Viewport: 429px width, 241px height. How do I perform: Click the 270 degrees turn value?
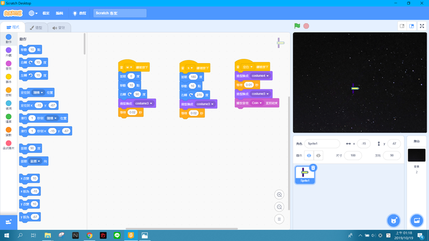click(x=199, y=95)
